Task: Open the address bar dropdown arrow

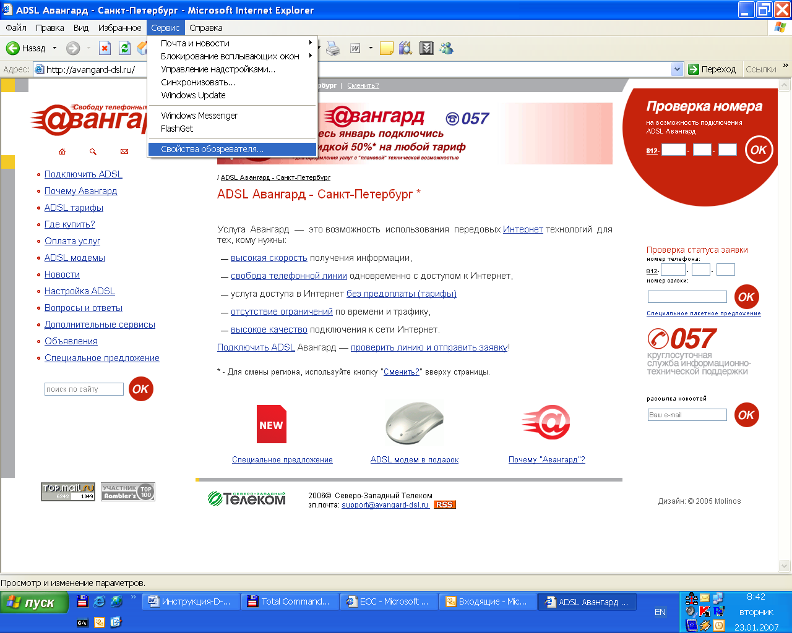Action: [678, 69]
